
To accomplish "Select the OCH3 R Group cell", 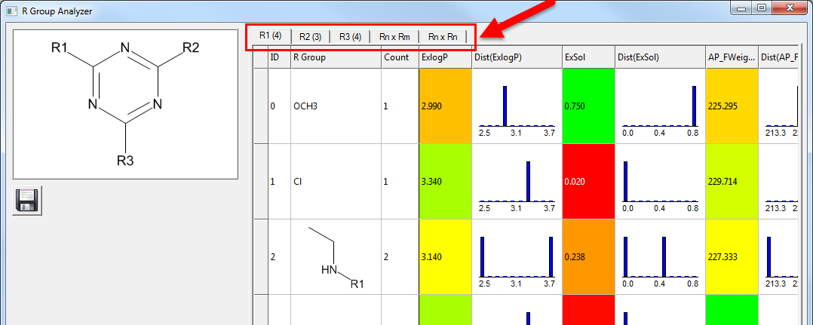I will tap(336, 106).
